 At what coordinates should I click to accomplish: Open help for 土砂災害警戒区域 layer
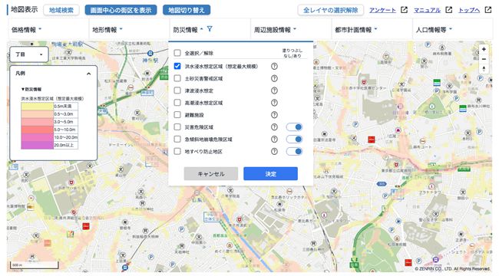274,78
